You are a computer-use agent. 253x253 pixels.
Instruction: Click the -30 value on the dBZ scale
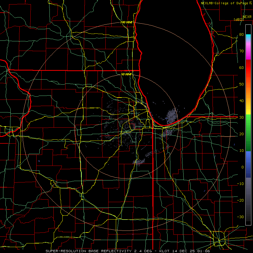coord(240,217)
